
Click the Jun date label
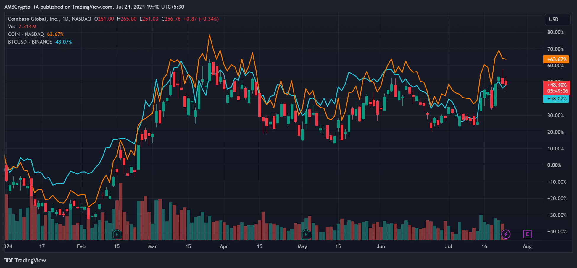coord(381,246)
